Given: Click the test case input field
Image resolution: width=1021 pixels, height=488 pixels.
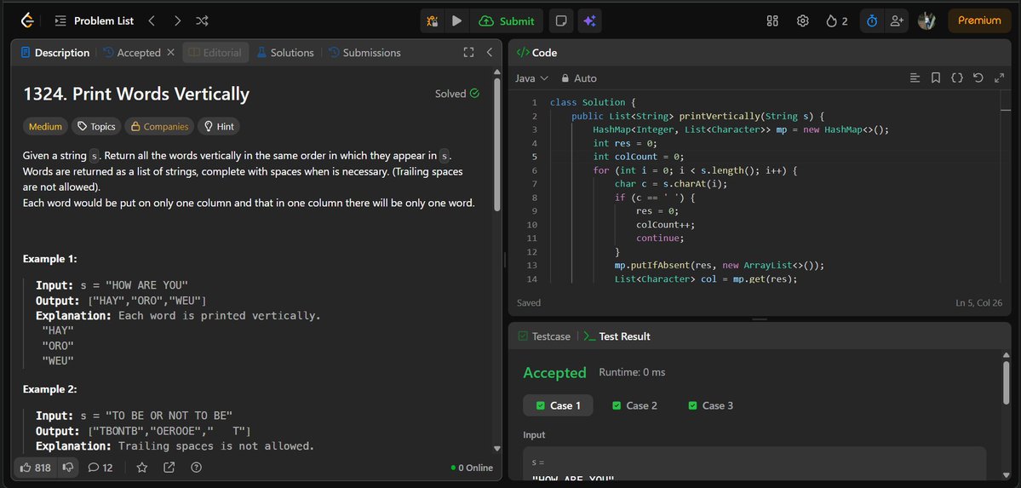Looking at the screenshot, I should click(754, 465).
